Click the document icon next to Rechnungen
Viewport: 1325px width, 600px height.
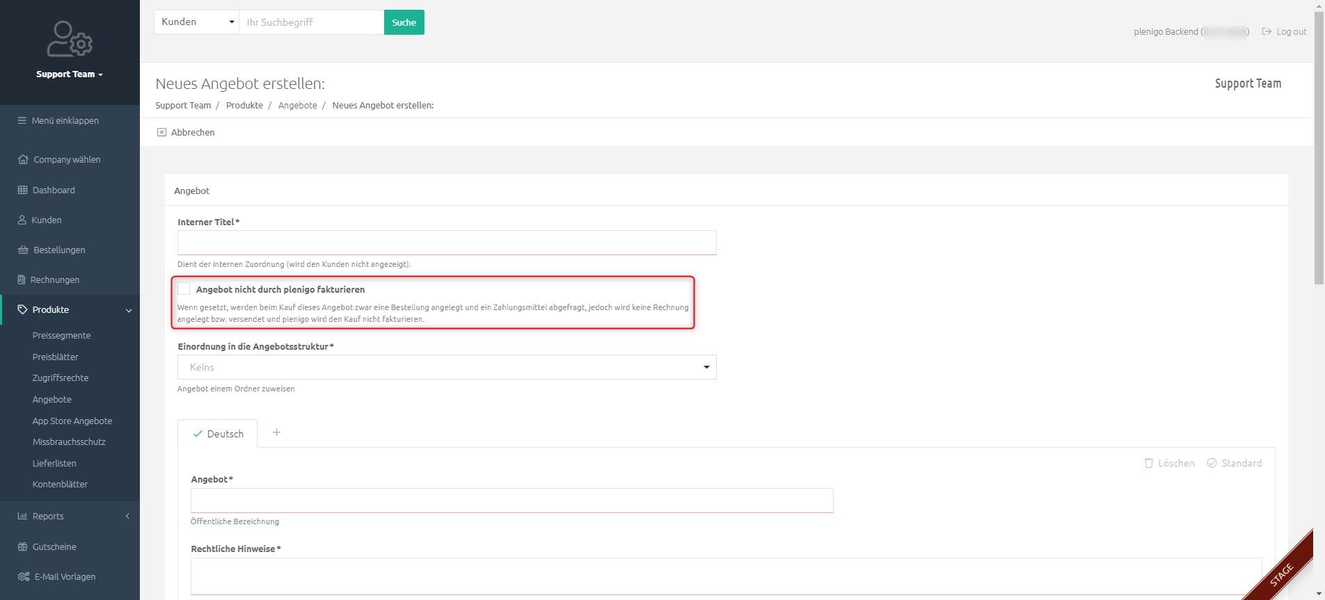pos(22,279)
